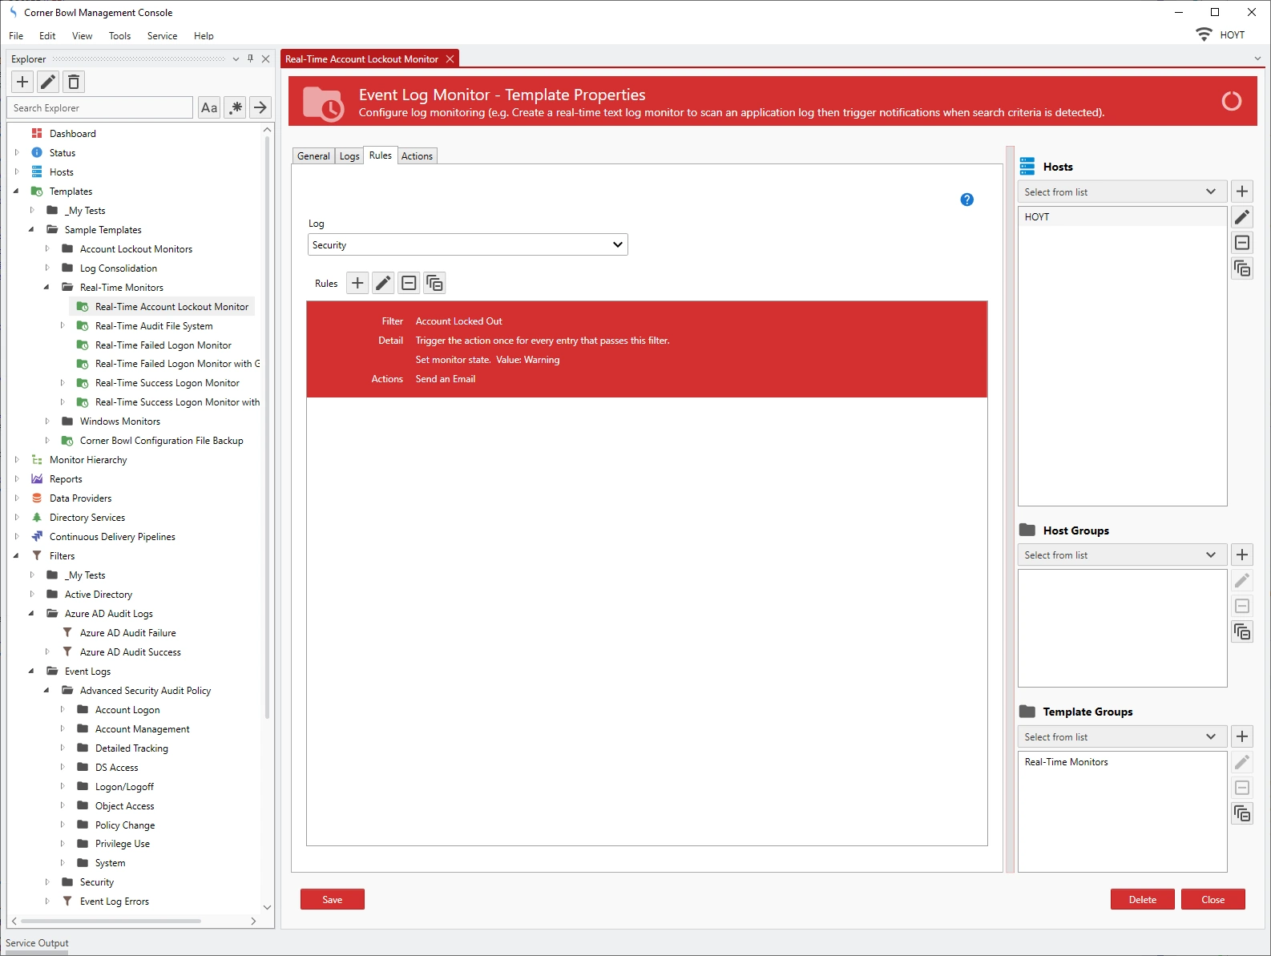
Task: Click the copy rule icon
Action: [x=434, y=283]
